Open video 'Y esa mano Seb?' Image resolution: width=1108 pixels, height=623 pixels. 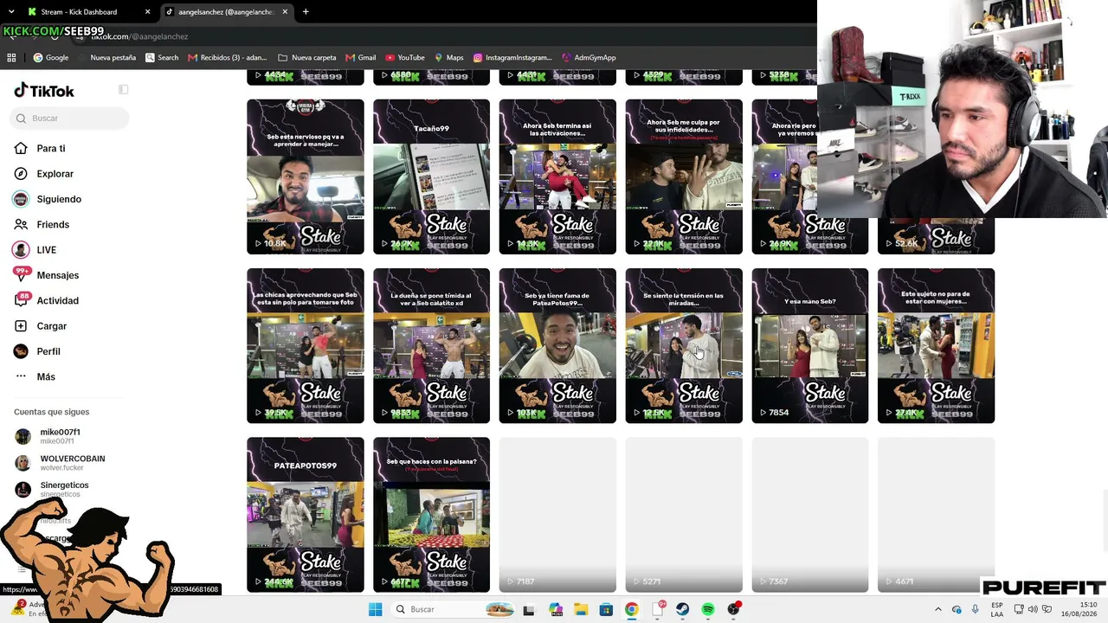click(x=810, y=346)
